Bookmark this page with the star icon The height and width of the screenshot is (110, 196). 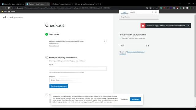click(157, 8)
